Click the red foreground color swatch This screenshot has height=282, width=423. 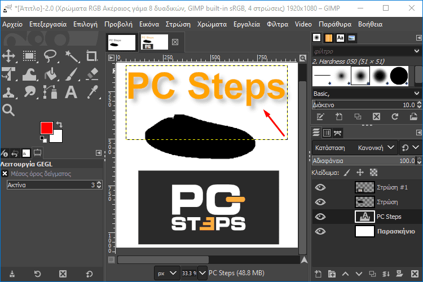47,128
